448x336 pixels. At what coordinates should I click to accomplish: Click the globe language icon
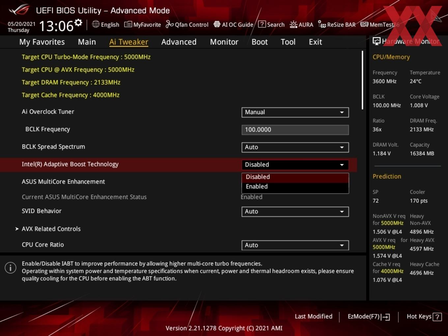(96, 24)
